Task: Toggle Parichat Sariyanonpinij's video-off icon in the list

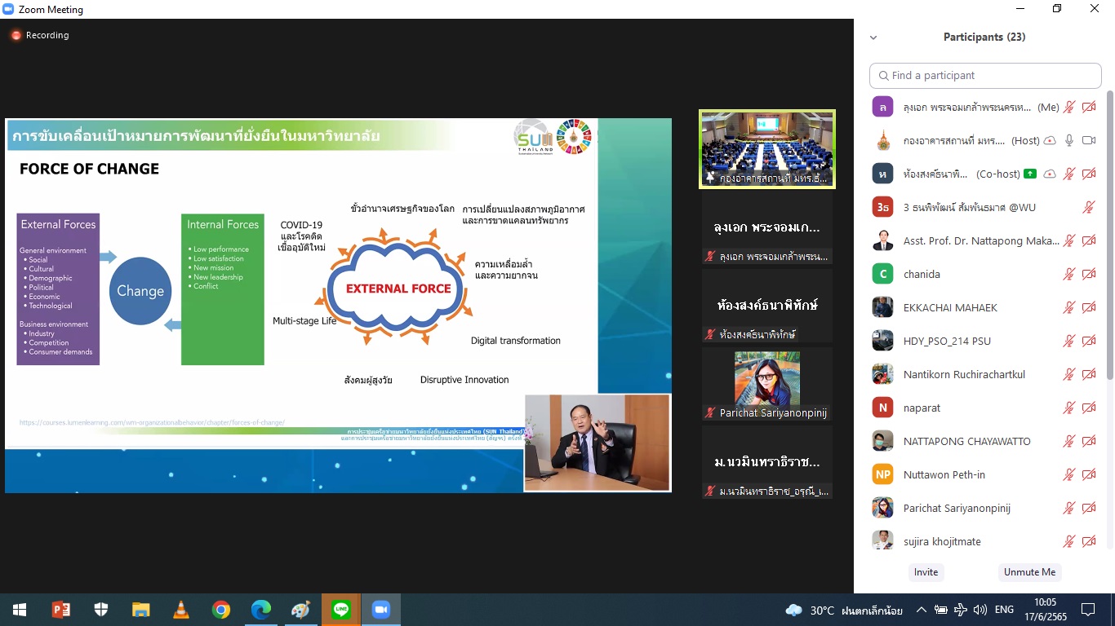Action: tap(1088, 508)
